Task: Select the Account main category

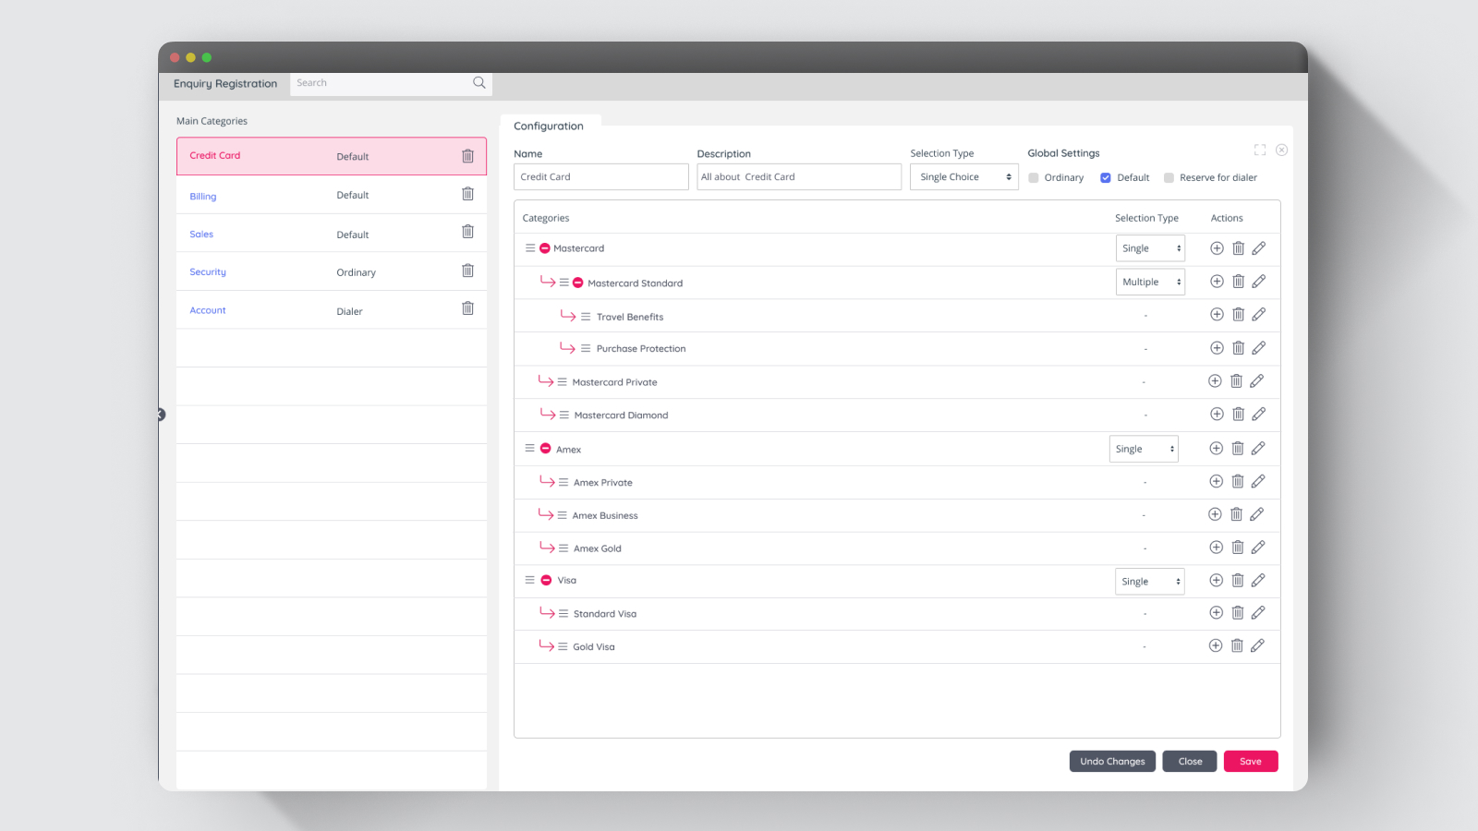Action: tap(332, 310)
